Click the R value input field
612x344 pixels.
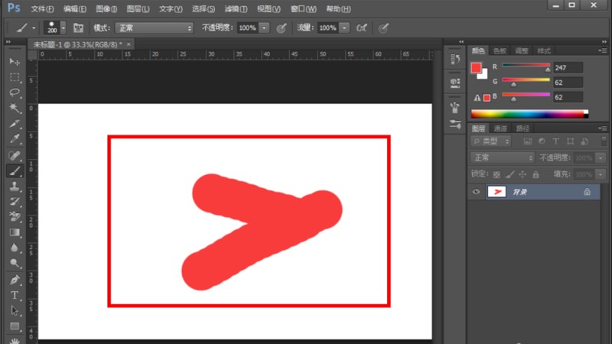(x=568, y=68)
